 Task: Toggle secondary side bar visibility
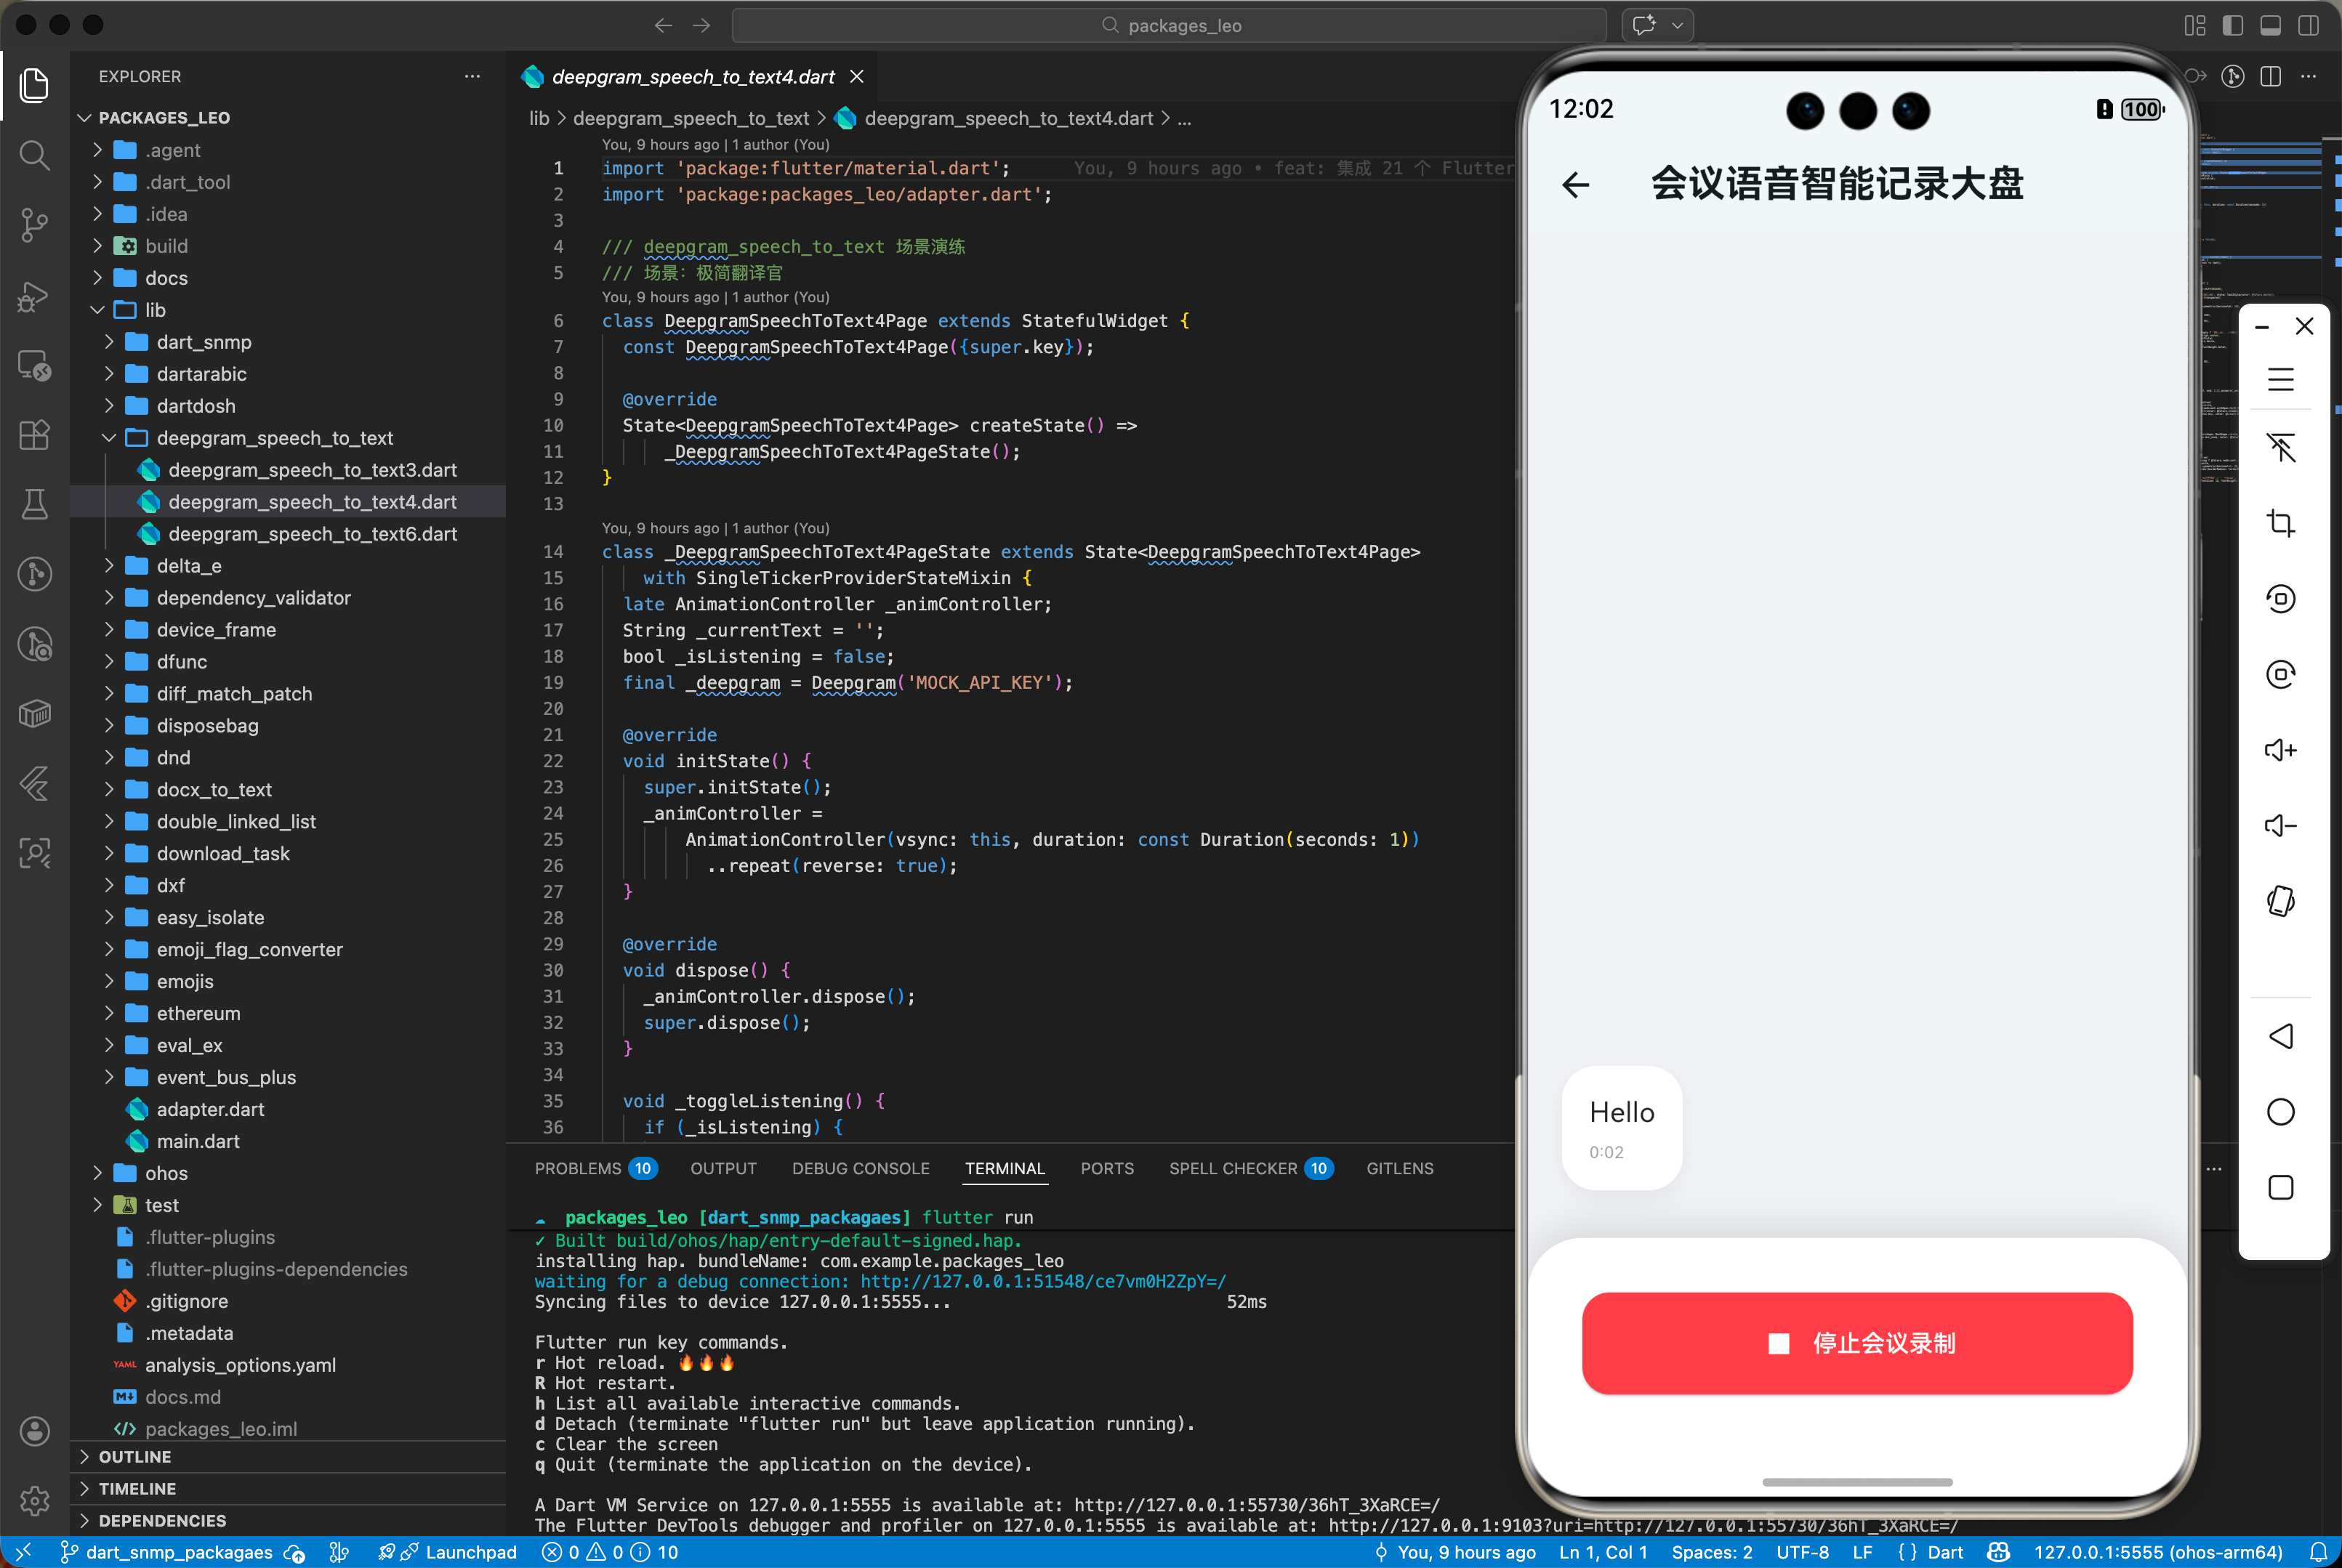pyautogui.click(x=2308, y=25)
